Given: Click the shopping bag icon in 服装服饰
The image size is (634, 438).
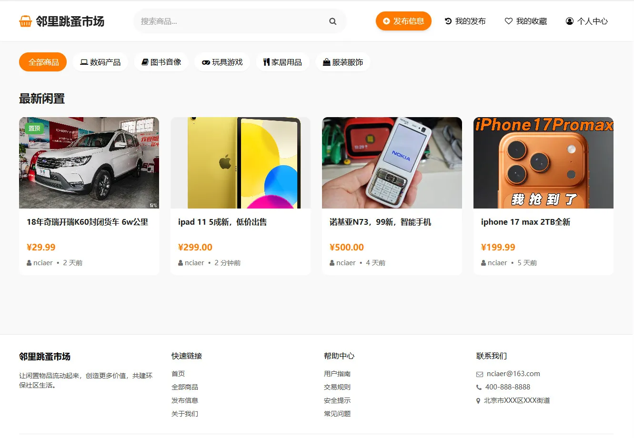Looking at the screenshot, I should pyautogui.click(x=326, y=62).
